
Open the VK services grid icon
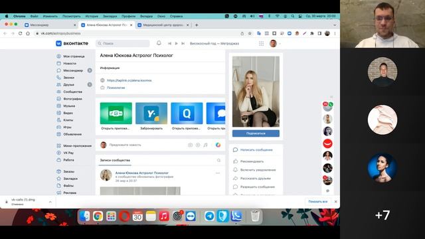261,43
